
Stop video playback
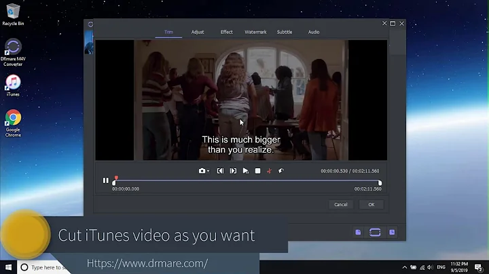tap(257, 171)
